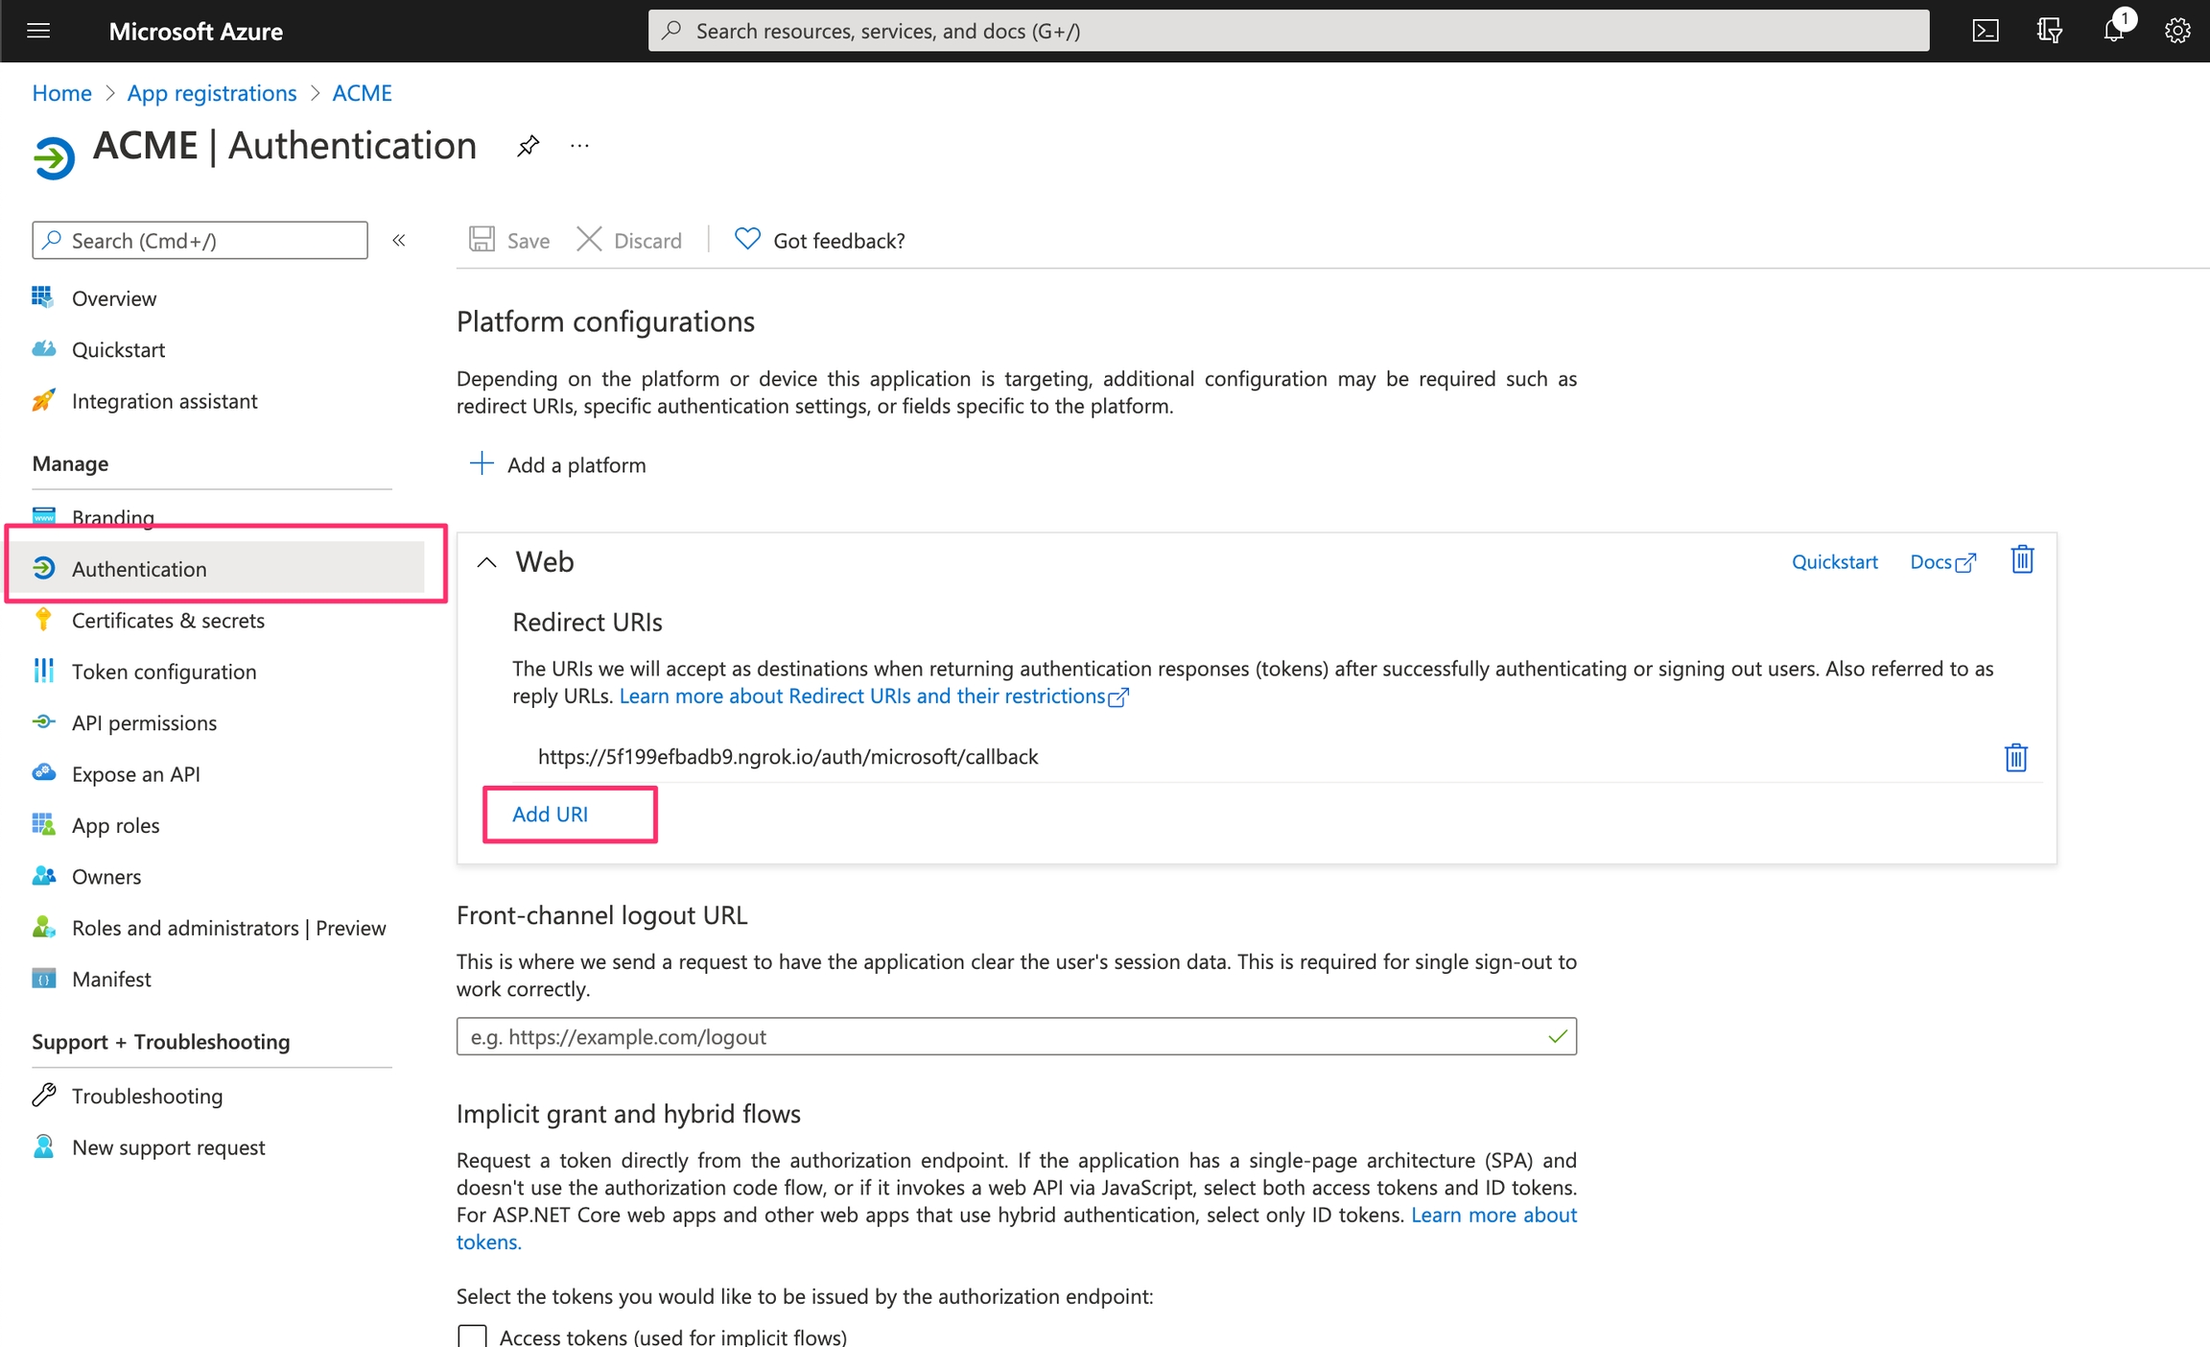Open portal settings gear icon
The width and height of the screenshot is (2210, 1347).
click(2176, 31)
